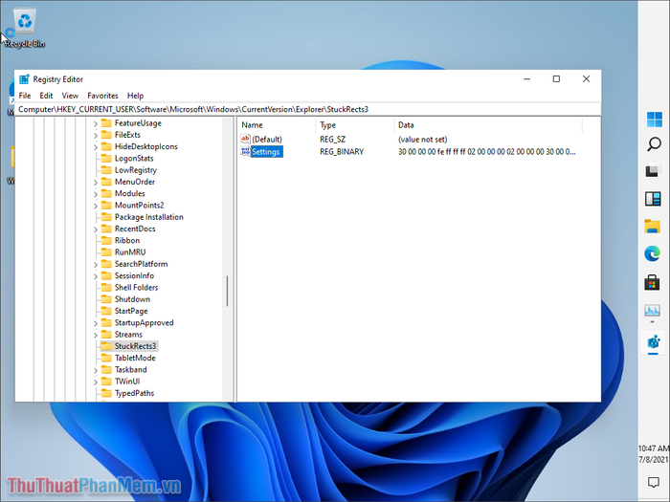Open Microsoft Store from the taskbar
Image resolution: width=670 pixels, height=502 pixels.
point(653,283)
